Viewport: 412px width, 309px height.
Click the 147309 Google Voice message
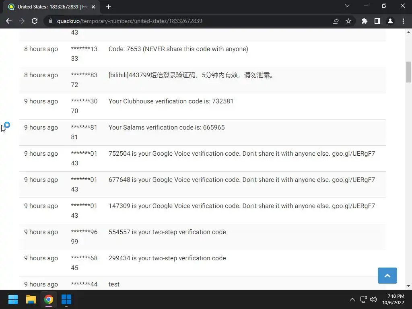(242, 206)
